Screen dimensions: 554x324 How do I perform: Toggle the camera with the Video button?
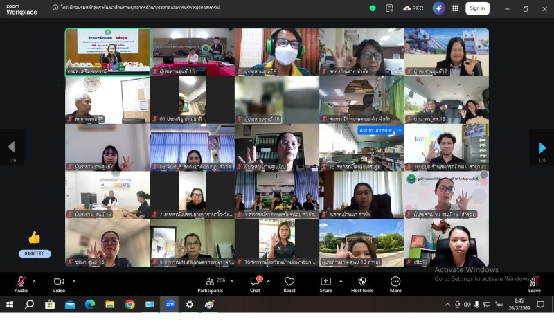click(59, 283)
